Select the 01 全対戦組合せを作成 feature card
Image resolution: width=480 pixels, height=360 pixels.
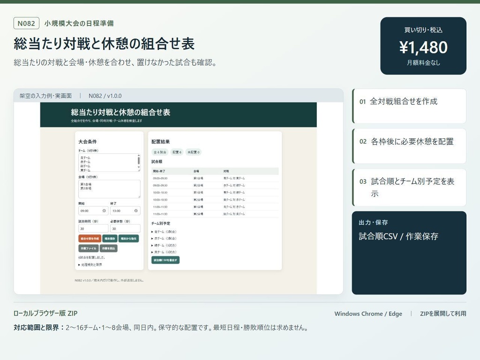tap(409, 106)
